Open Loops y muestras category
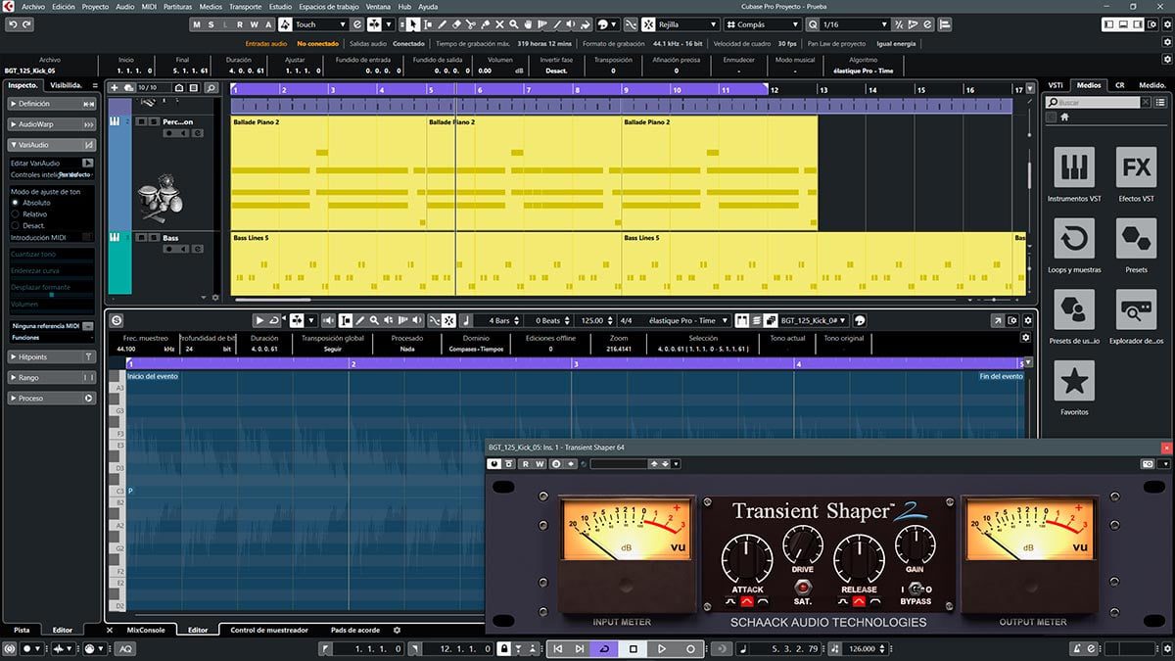The height and width of the screenshot is (661, 1175). point(1074,239)
